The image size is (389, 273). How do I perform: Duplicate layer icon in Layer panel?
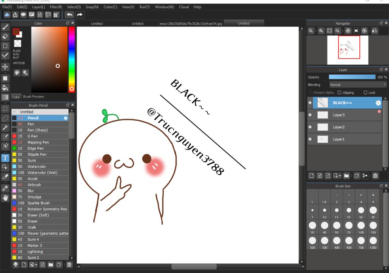pos(356,176)
